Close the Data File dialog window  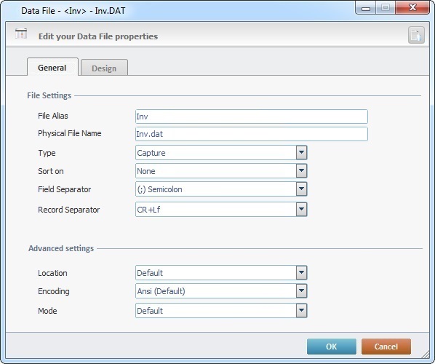(412, 8)
